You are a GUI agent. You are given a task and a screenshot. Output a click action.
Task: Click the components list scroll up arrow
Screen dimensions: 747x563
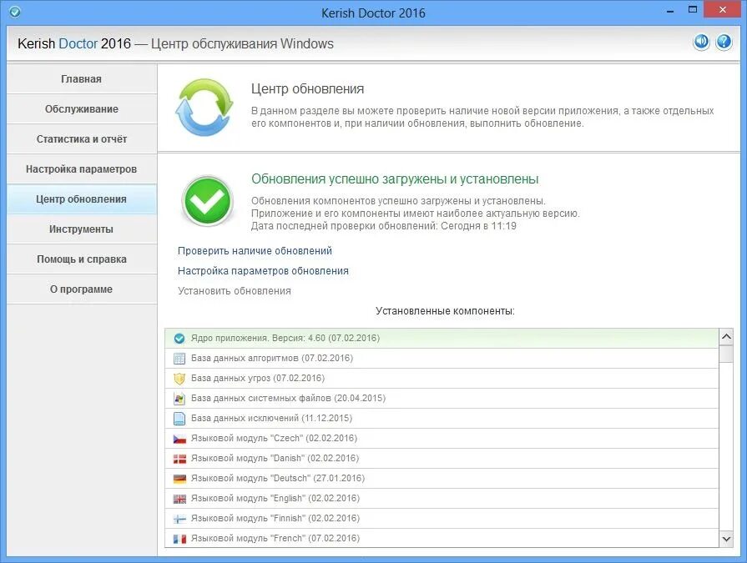pyautogui.click(x=726, y=337)
